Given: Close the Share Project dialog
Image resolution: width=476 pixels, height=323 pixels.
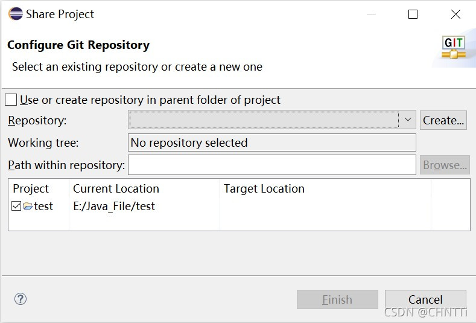Looking at the screenshot, I should pos(455,14).
